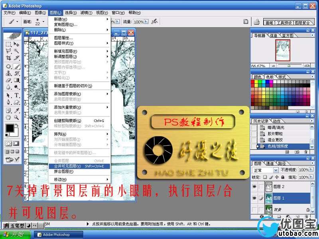The width and height of the screenshot is (319, 239).
Task: Select the Dodge tool
Action: click(16, 87)
